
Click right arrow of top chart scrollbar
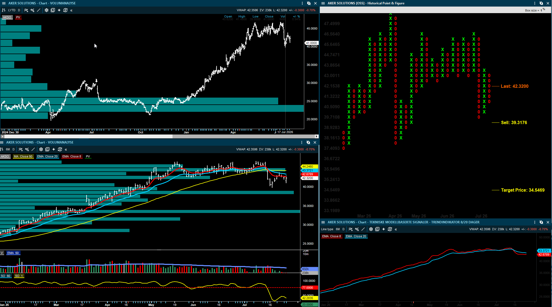pos(317,136)
